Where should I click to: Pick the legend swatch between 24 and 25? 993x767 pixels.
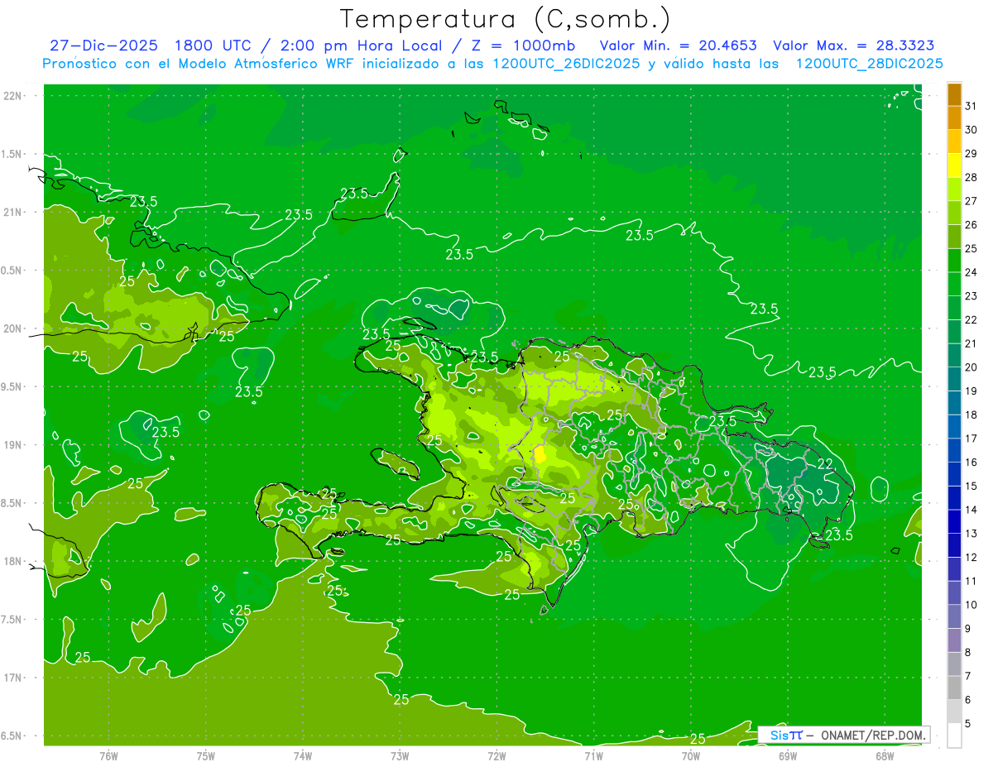pyautogui.click(x=954, y=261)
